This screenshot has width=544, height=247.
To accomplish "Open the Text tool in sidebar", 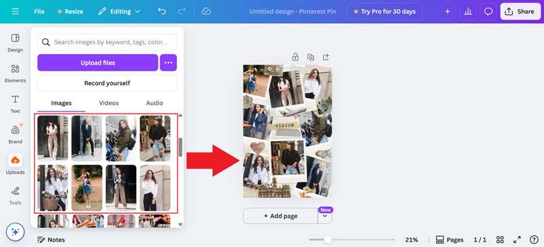I will [x=15, y=104].
